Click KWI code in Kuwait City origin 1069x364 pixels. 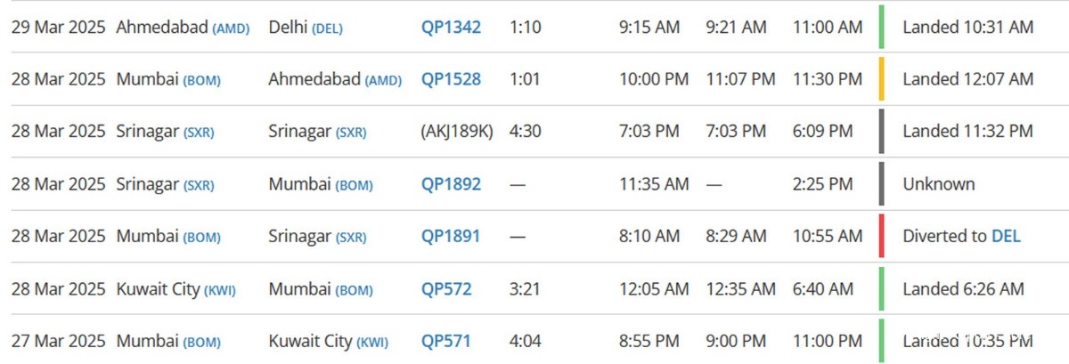pos(220,290)
